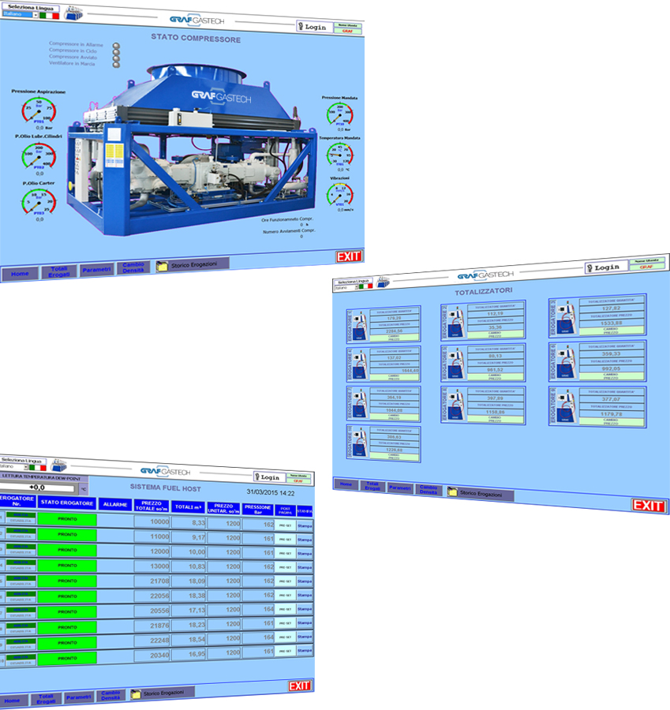
Task: Click the Compressore in Allarme indicator light
Action: click(x=117, y=46)
